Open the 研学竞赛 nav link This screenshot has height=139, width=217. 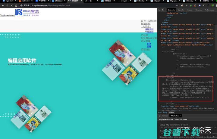pos(146,41)
